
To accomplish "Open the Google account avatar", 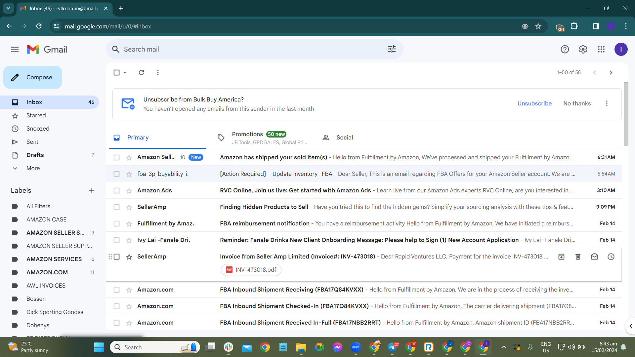I will point(621,49).
